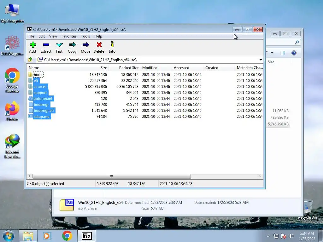Click the 489,986 KB size entry
The width and height of the screenshot is (323, 242).
279,118
